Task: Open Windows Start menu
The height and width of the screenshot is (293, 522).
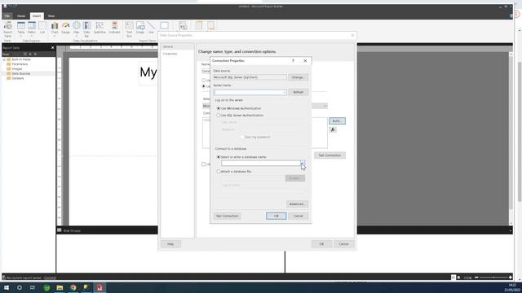Action: click(7, 287)
